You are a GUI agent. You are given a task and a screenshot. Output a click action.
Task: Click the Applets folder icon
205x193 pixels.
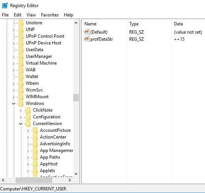(x=35, y=171)
